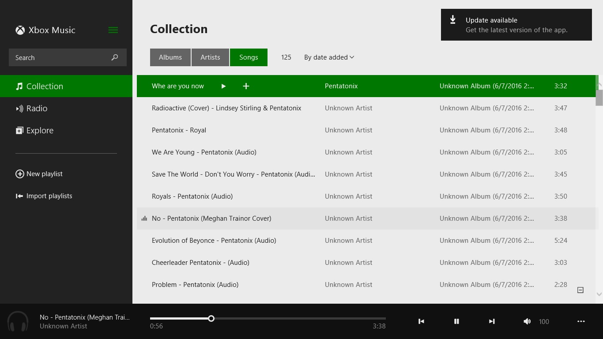The width and height of the screenshot is (603, 339).
Task: Click the Unknown Album of Whe are you now
Action: coord(487,86)
